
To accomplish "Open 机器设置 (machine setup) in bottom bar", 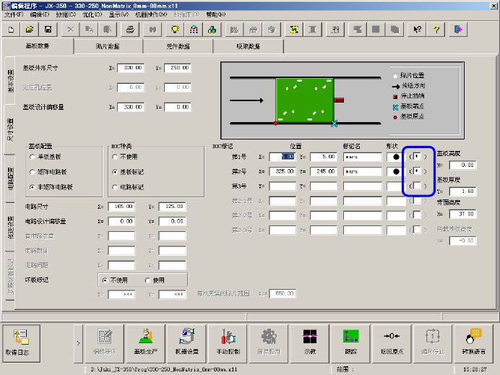I will pyautogui.click(x=186, y=340).
